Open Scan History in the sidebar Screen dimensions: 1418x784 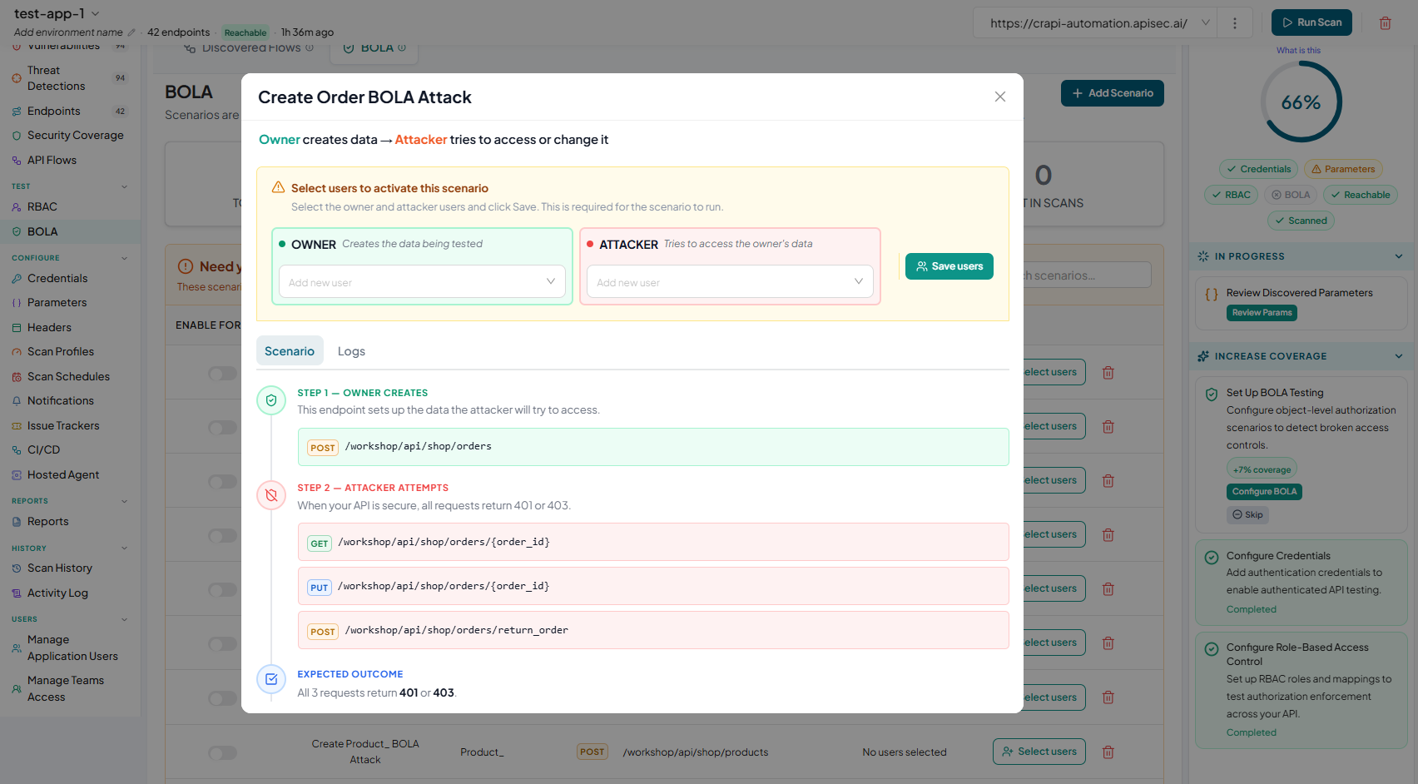pos(60,568)
